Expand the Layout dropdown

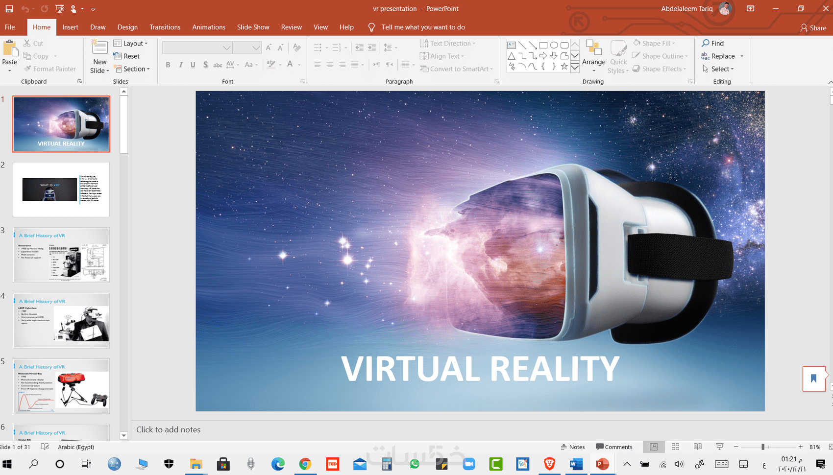[x=131, y=43]
